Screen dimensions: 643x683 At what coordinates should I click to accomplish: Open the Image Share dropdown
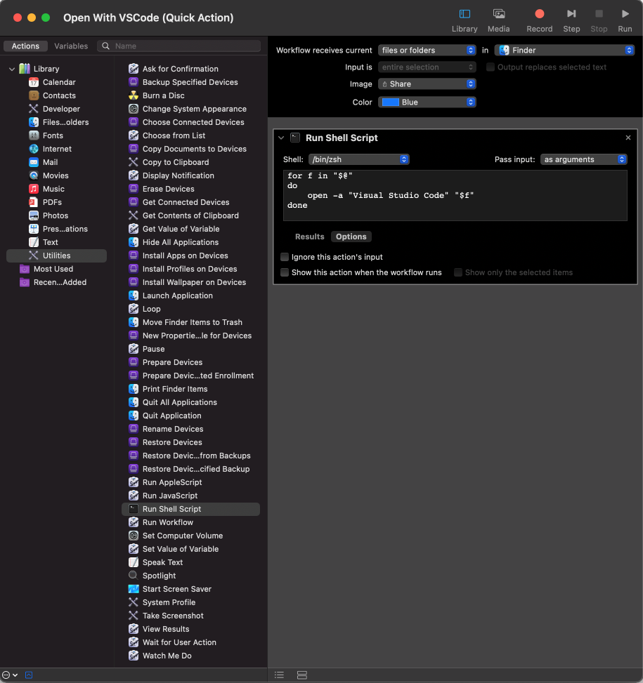click(427, 84)
